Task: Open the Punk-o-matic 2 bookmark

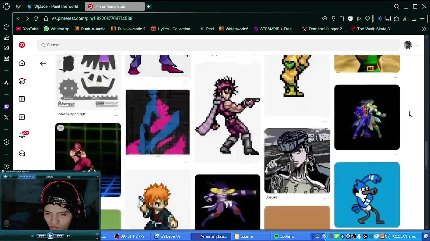Action: pos(128,29)
